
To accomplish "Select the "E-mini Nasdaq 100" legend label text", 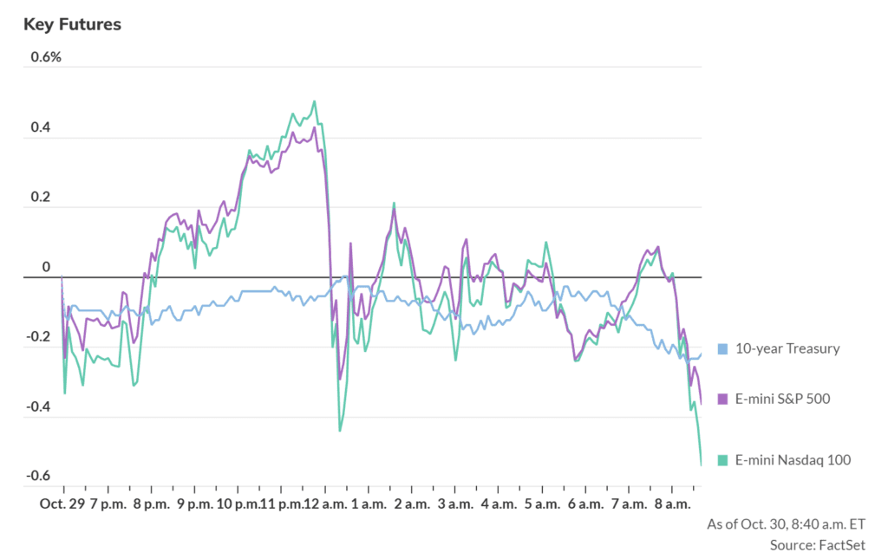I will [793, 460].
